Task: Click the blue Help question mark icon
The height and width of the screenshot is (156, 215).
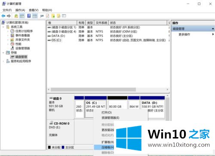Action: coord(29,16)
